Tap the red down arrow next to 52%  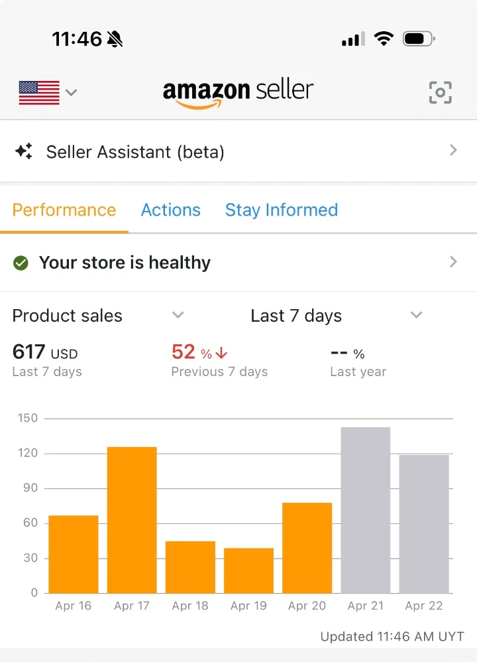pyautogui.click(x=221, y=353)
